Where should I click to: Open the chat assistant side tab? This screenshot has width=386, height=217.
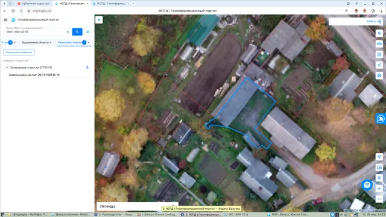[x=381, y=119]
